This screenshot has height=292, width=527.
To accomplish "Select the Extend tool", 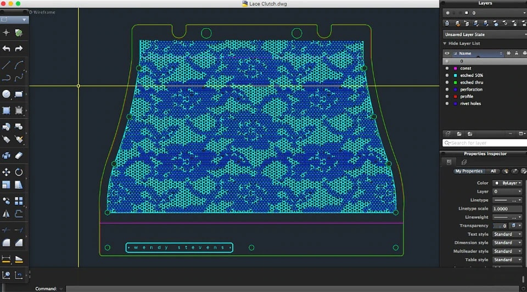I will pos(19,230).
